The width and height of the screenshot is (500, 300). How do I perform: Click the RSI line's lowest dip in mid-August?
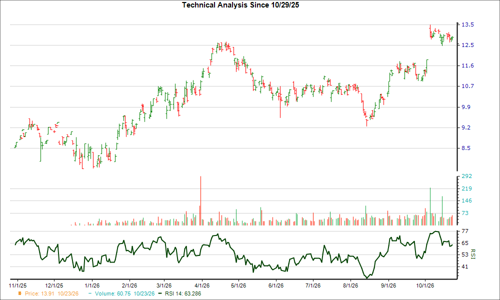coord(367,277)
